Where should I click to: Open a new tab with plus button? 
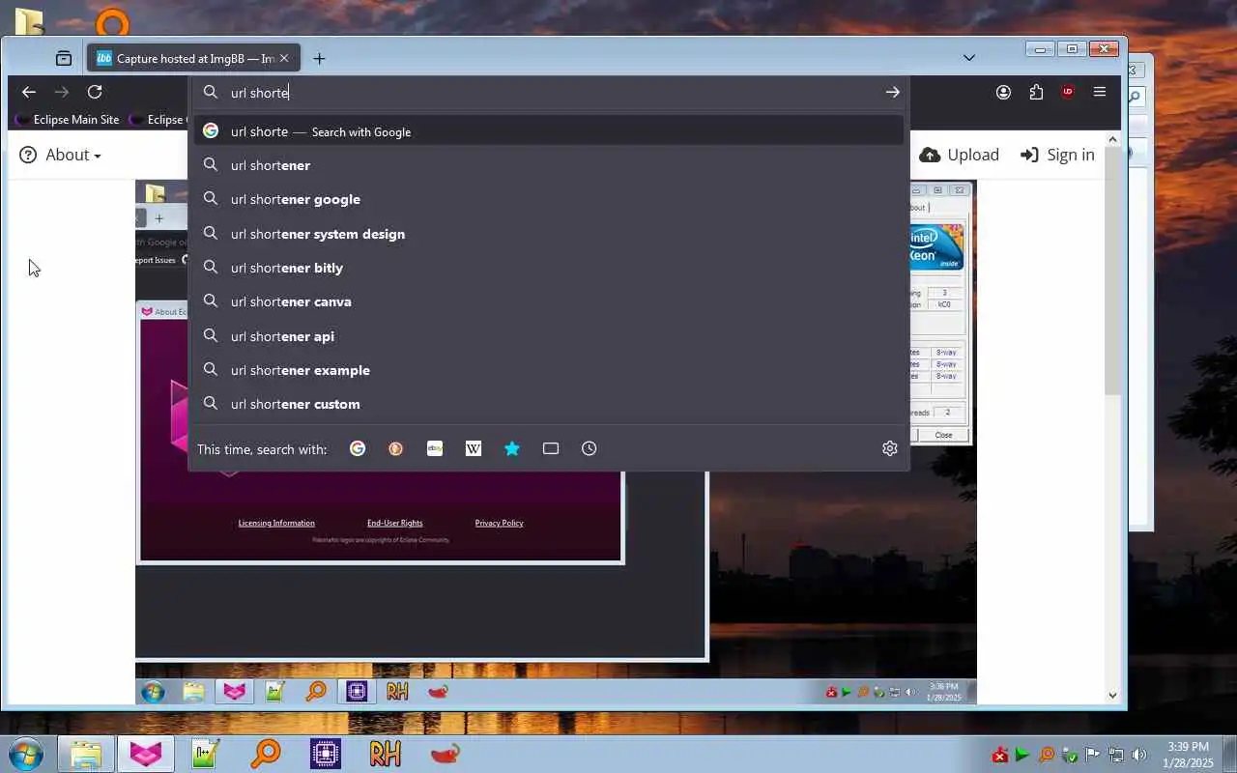tap(319, 58)
